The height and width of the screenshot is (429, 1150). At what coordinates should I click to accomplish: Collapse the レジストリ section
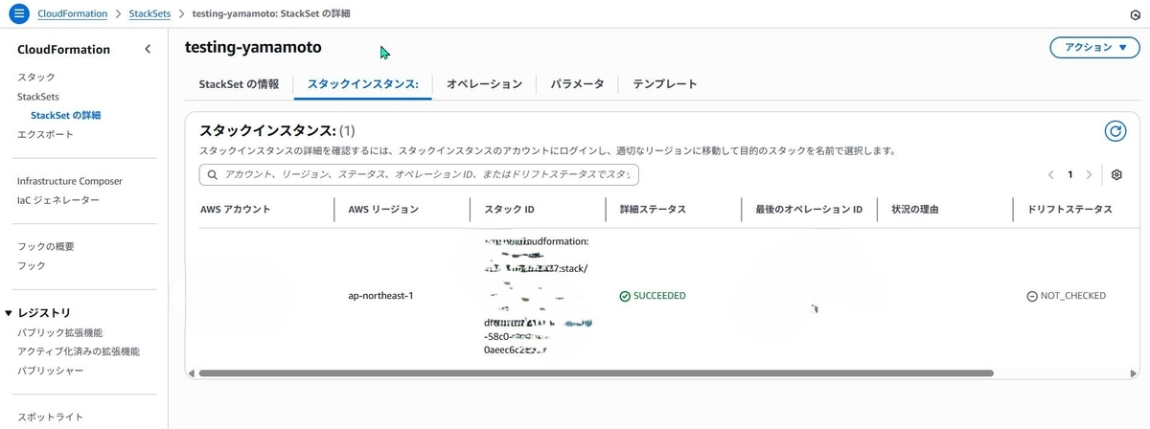pos(9,313)
